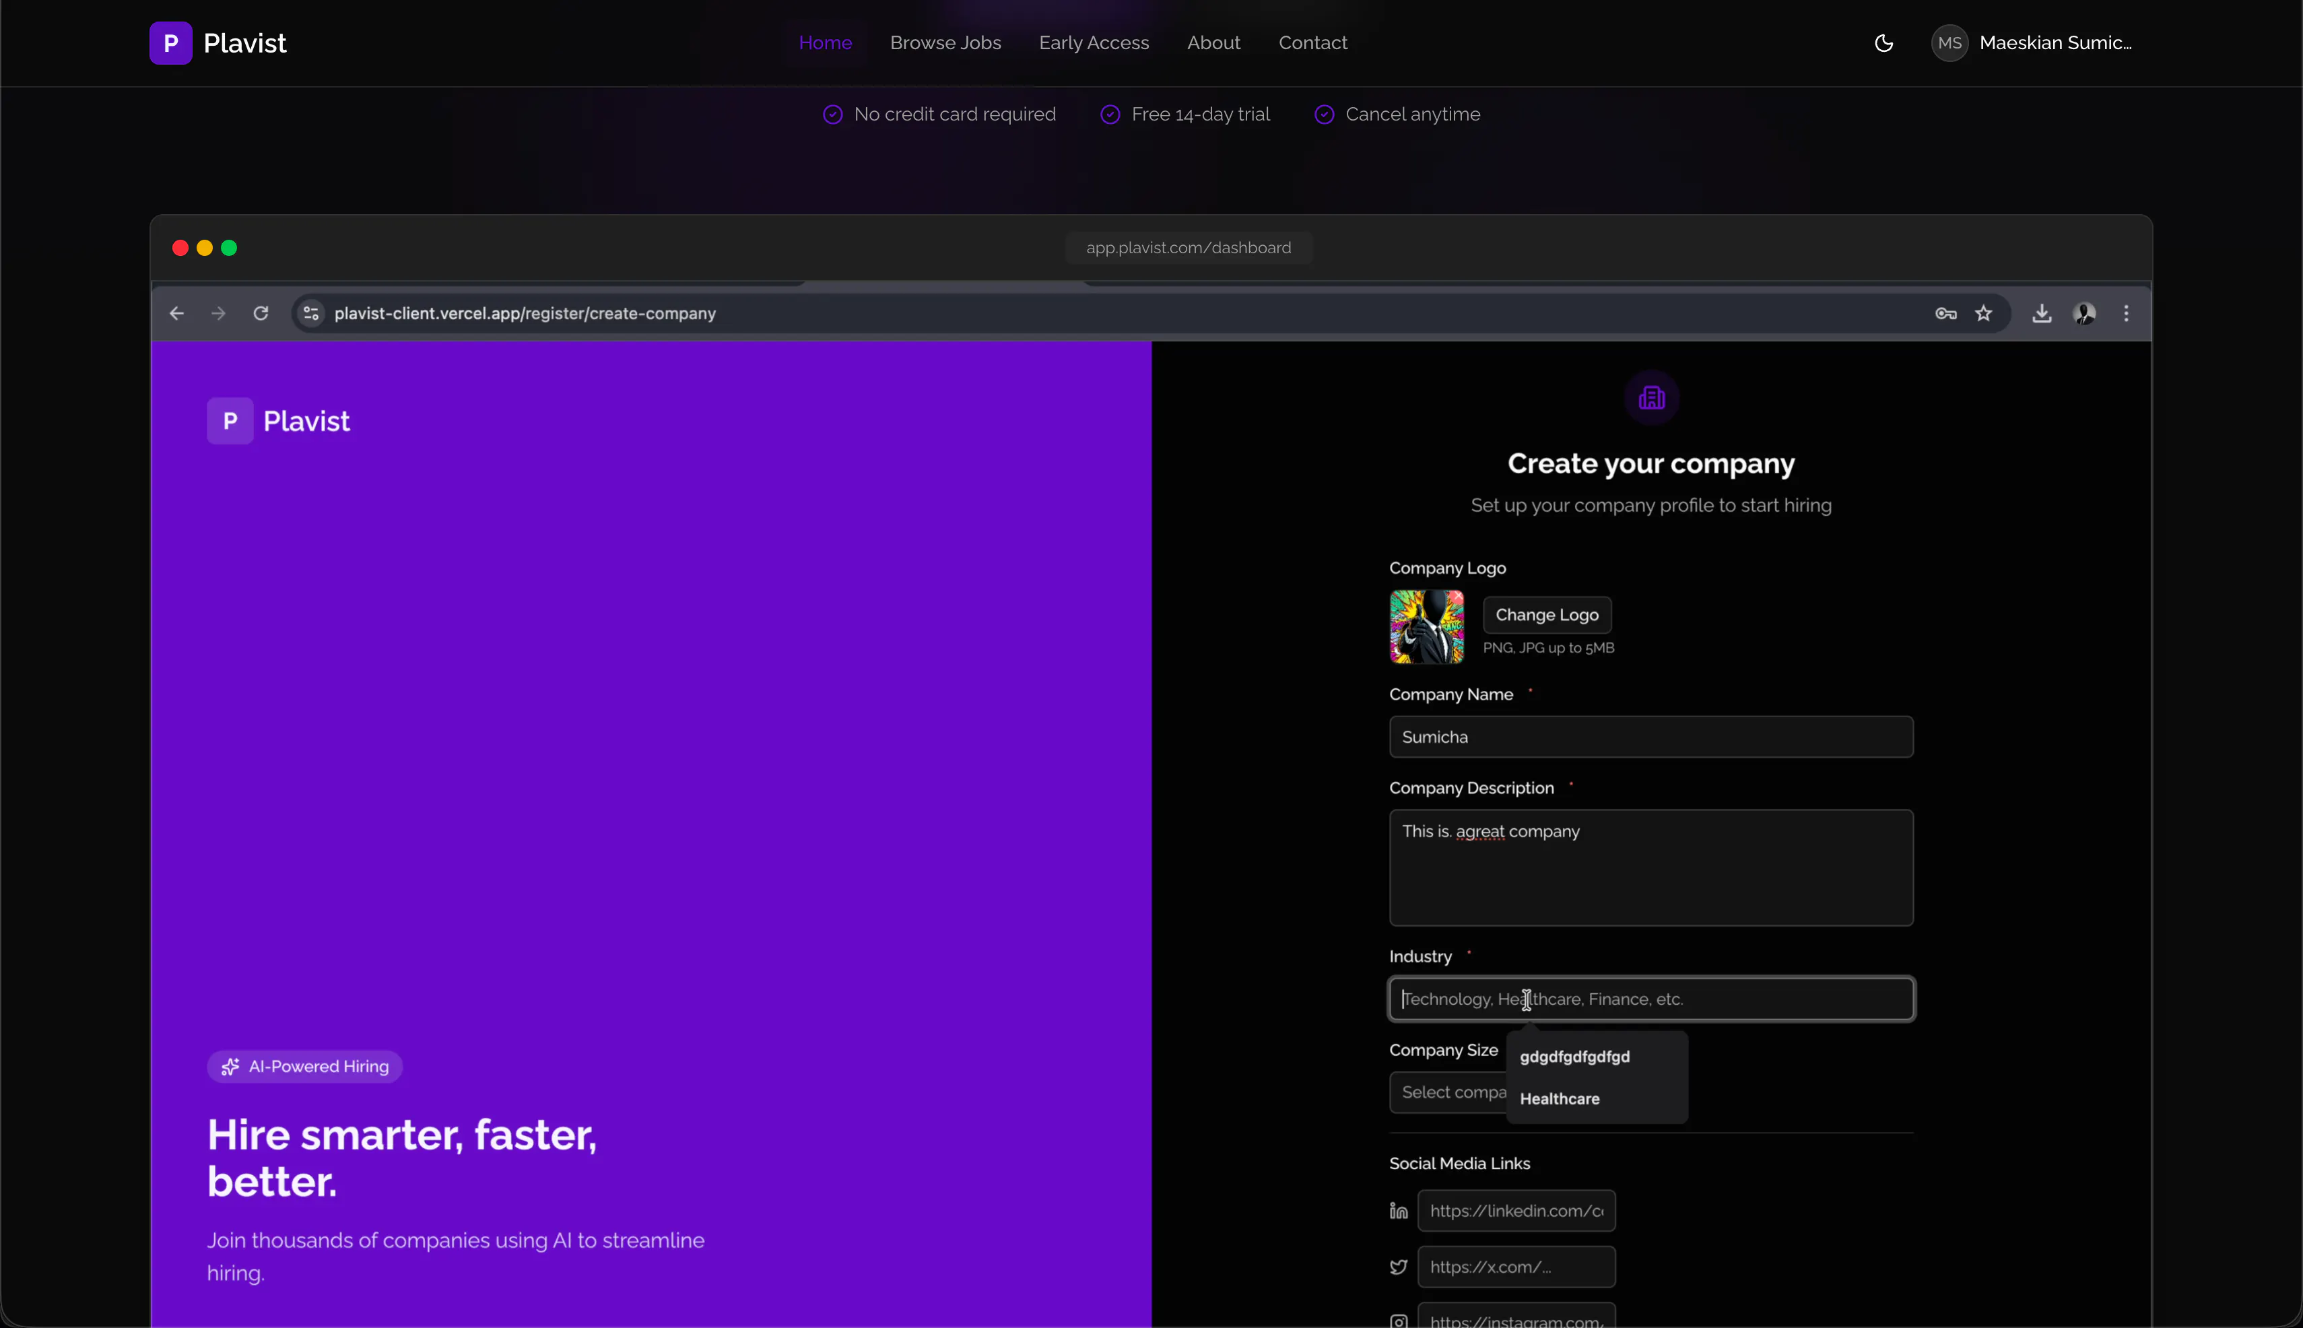Viewport: 2303px width, 1328px height.
Task: Click the forward arrow in embedded browser
Action: 218,314
